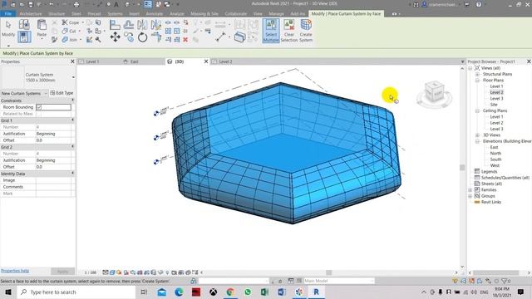Open the File tab
Image resolution: width=532 pixels, height=299 pixels.
[x=8, y=13]
